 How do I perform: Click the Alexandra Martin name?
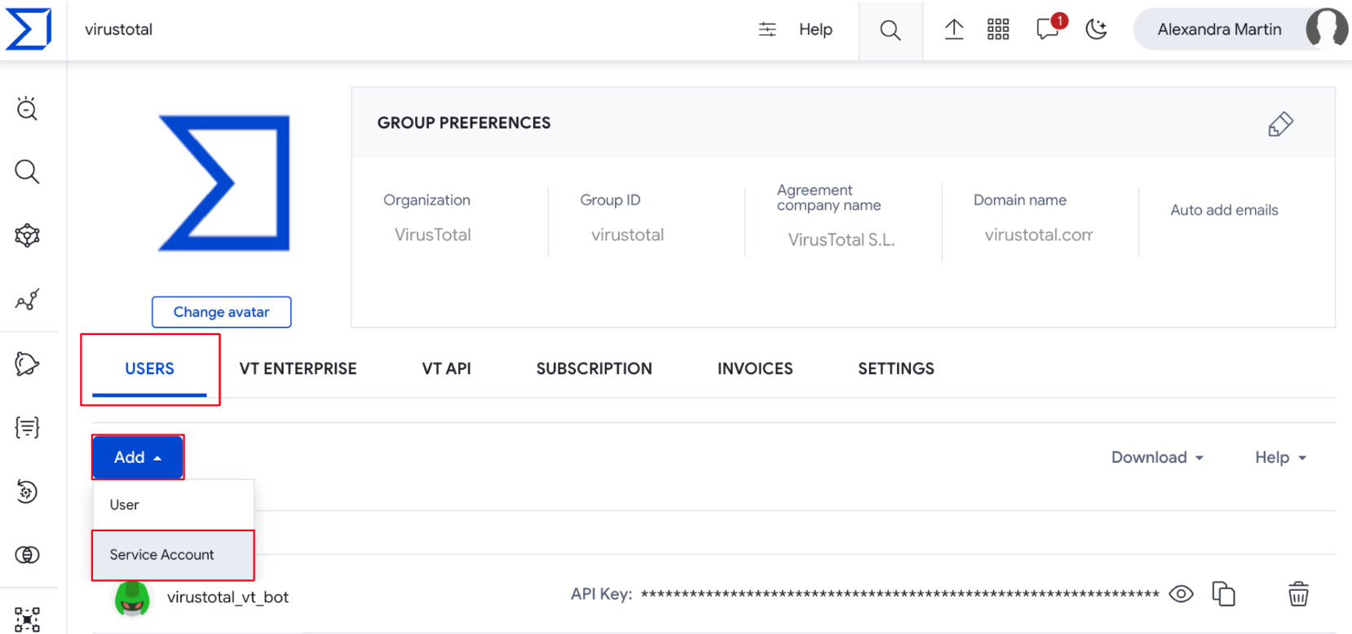click(1219, 29)
